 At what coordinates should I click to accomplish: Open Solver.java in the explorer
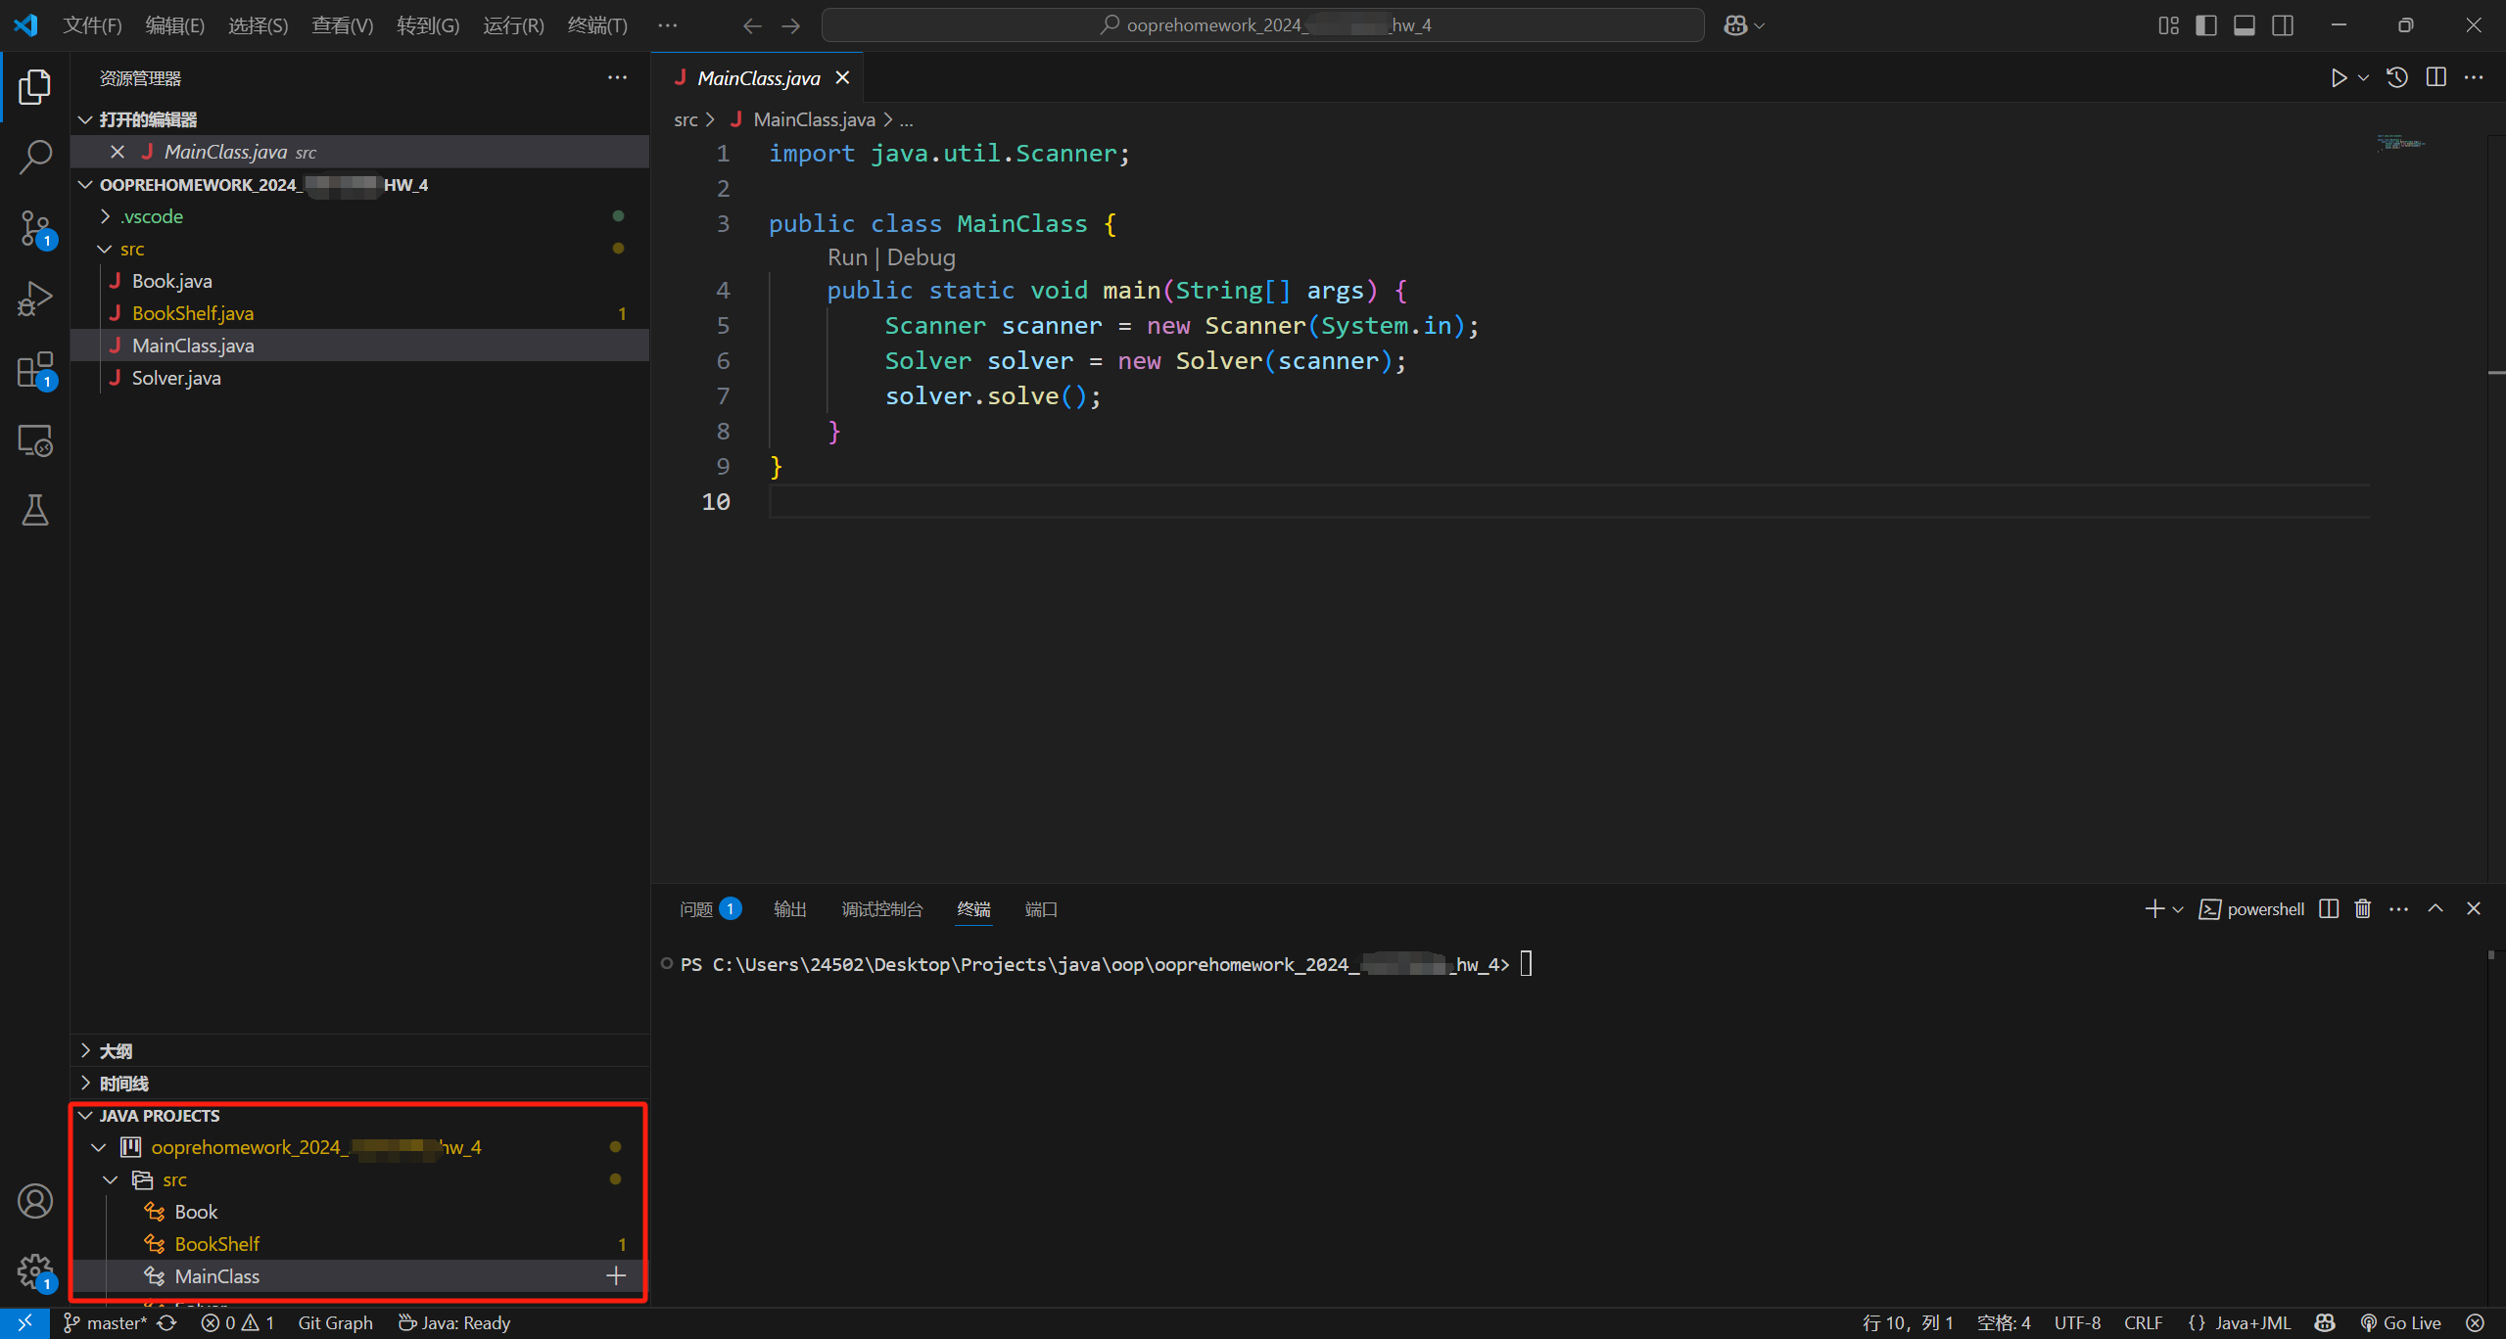click(176, 378)
